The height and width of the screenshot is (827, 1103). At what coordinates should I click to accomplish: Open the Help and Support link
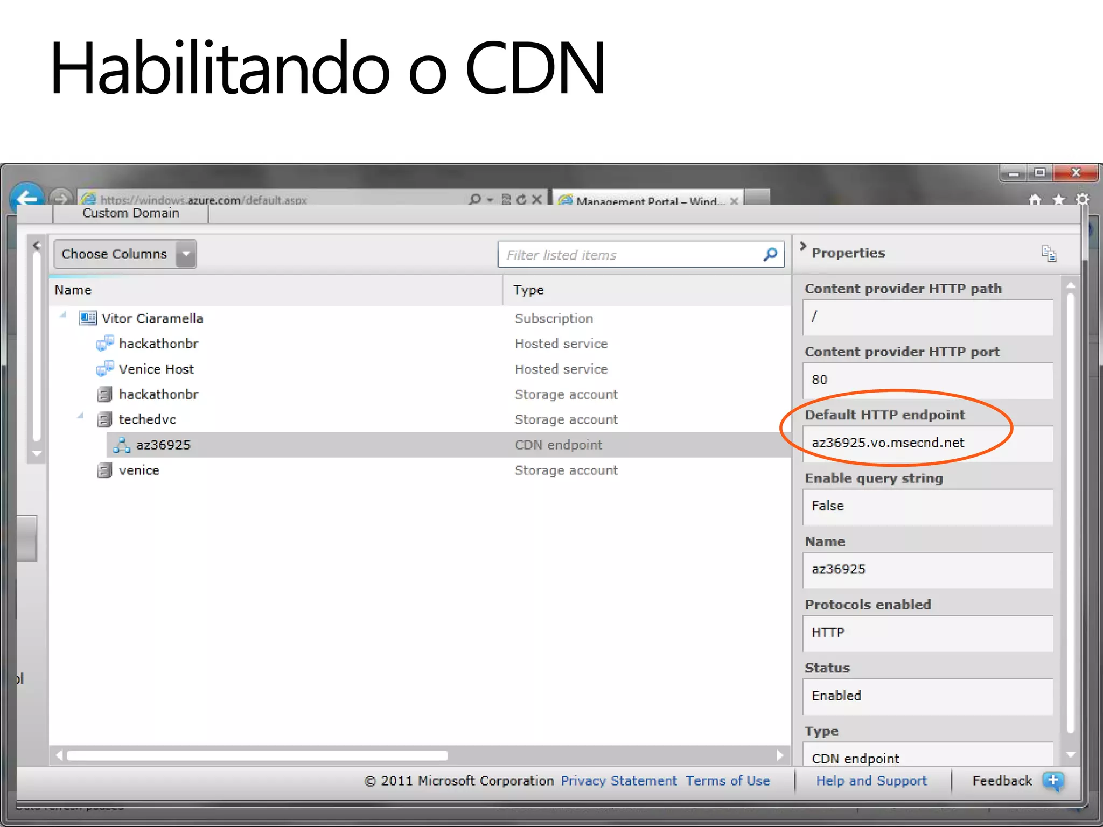(x=871, y=781)
